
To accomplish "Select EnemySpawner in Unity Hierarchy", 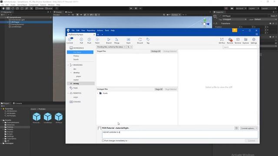I will point(17,24).
